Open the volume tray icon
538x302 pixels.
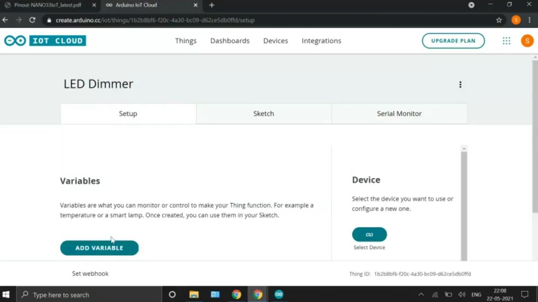pyautogui.click(x=462, y=294)
